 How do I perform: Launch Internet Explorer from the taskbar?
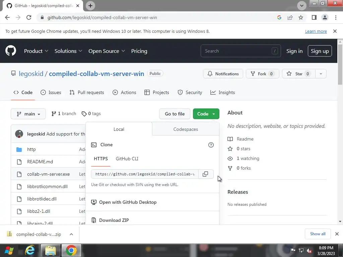(x=30, y=250)
